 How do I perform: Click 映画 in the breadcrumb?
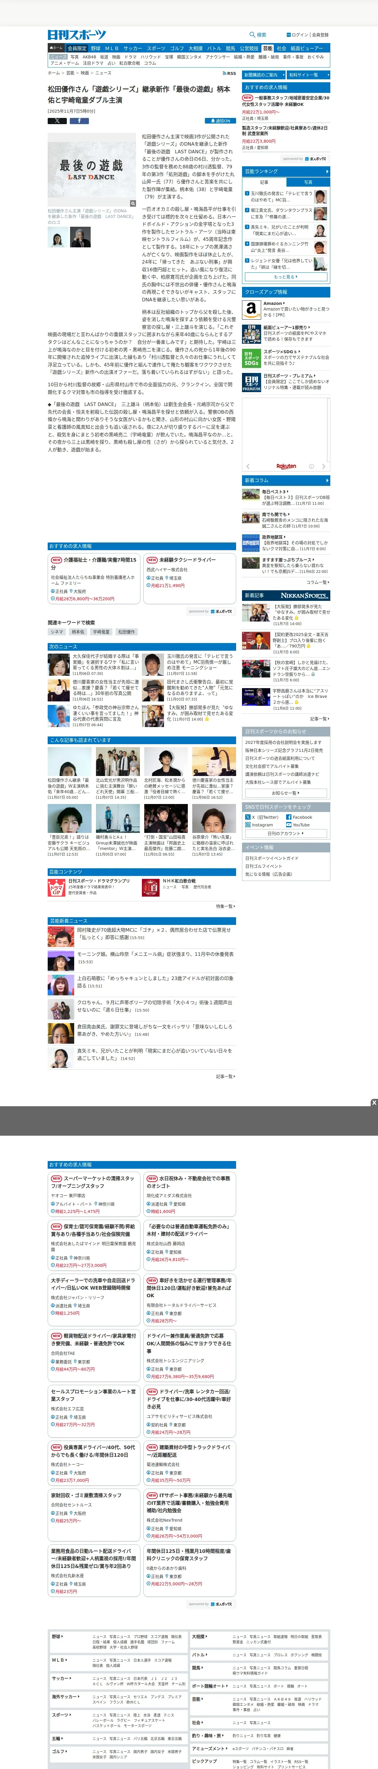tap(85, 73)
